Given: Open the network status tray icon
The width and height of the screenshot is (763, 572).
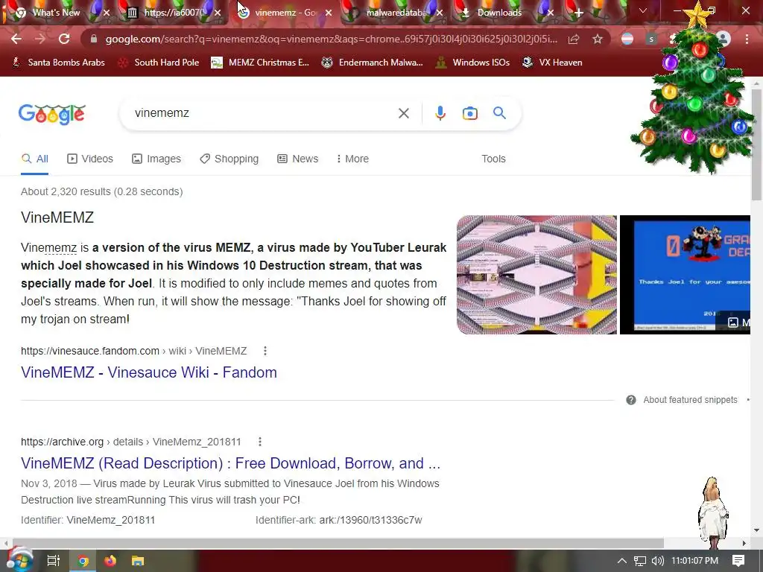Looking at the screenshot, I should [x=640, y=561].
